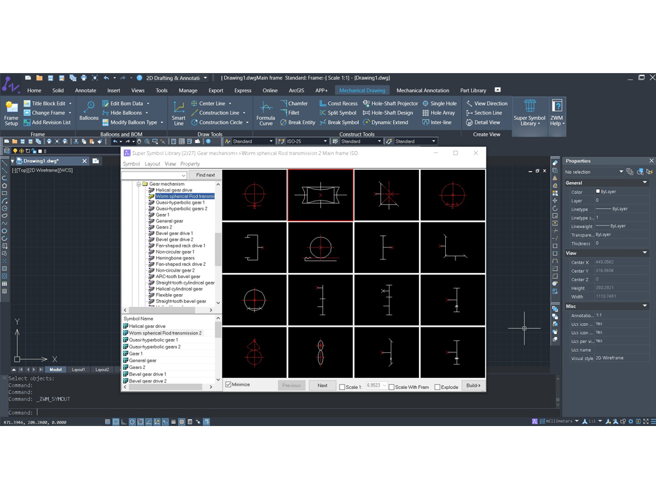The image size is (656, 492).
Task: Select the Smart Line tool
Action: point(179,111)
